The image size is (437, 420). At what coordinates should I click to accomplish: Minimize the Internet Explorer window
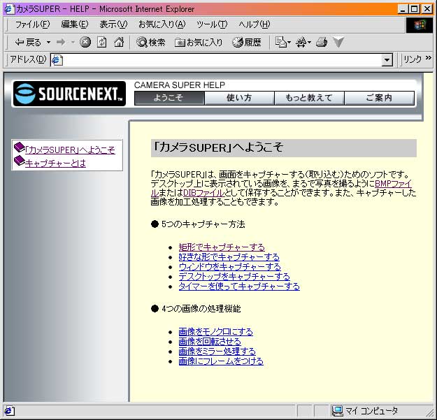tap(403, 9)
